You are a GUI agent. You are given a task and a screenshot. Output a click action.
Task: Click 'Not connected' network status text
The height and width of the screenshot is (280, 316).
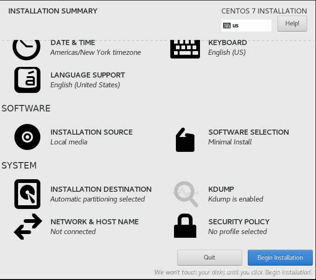(x=73, y=232)
